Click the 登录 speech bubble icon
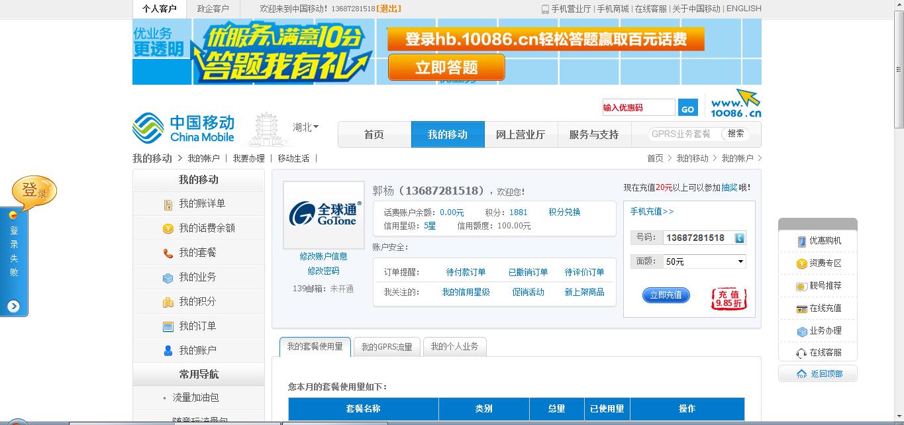 click(x=34, y=192)
